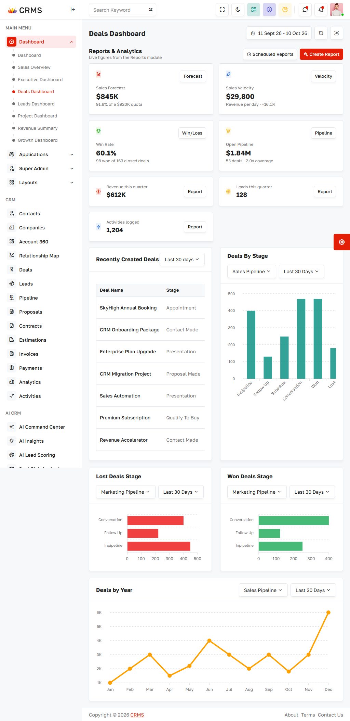Open Marketing Pipeline dropdown in Lost Deals Stage
The width and height of the screenshot is (350, 721).
(x=125, y=492)
